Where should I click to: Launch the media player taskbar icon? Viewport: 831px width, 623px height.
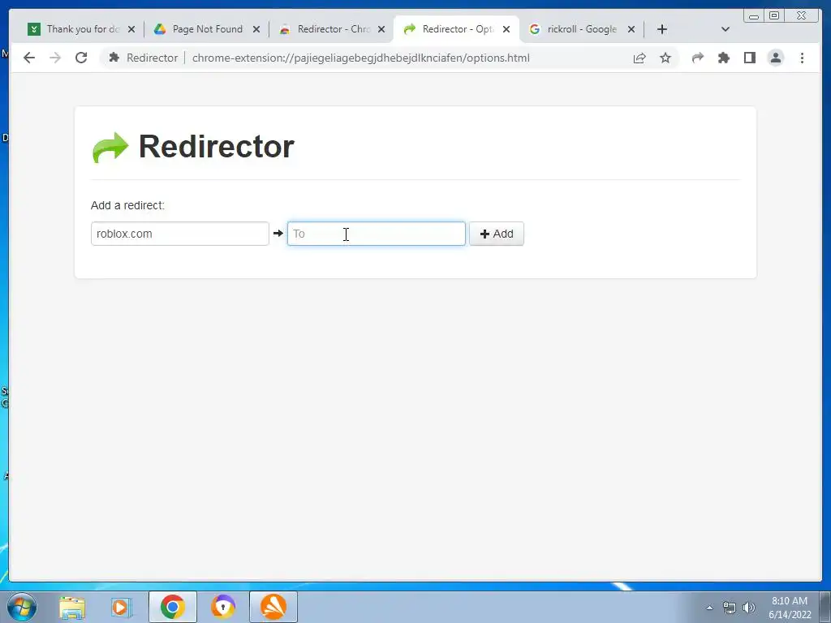click(122, 607)
